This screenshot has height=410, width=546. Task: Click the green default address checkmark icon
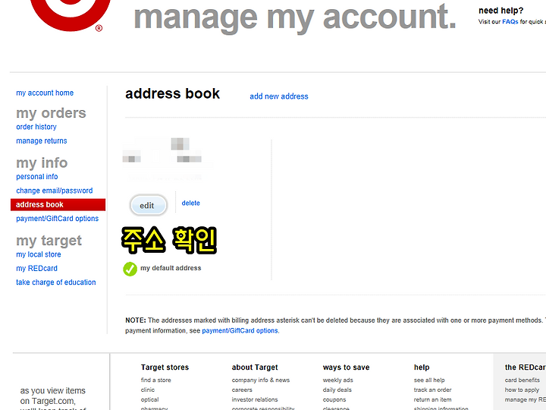coord(130,269)
